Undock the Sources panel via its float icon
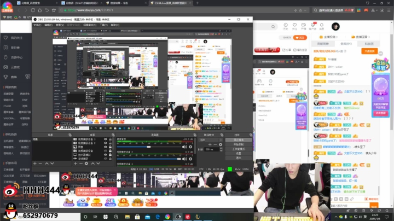The height and width of the screenshot is (221, 394). pos(113,135)
